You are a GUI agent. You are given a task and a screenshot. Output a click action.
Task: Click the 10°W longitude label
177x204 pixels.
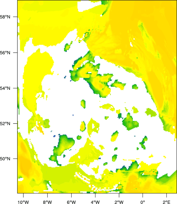tap(23, 202)
